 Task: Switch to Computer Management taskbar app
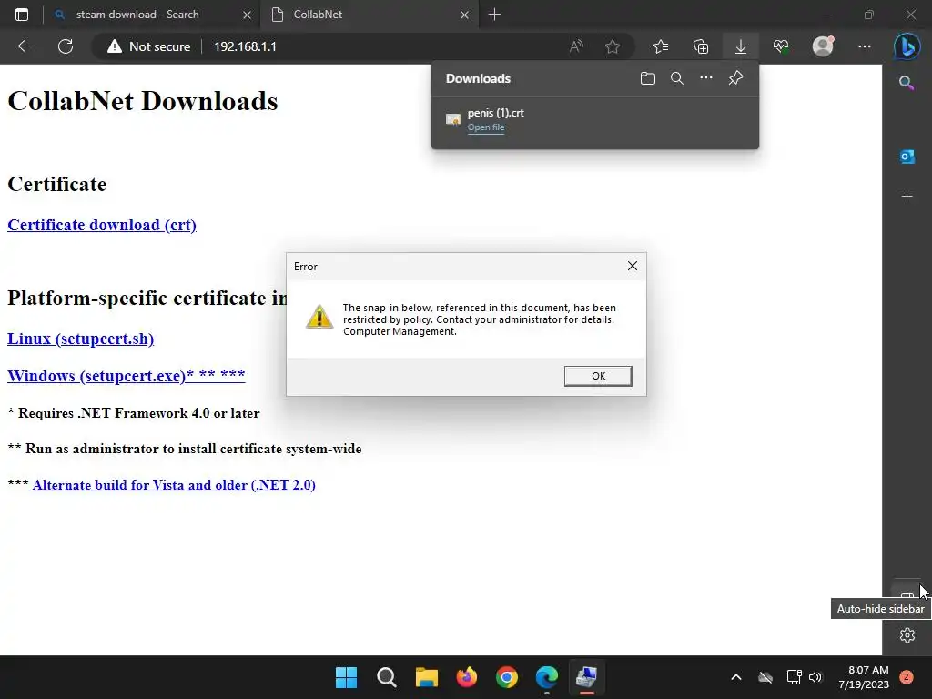click(x=587, y=677)
